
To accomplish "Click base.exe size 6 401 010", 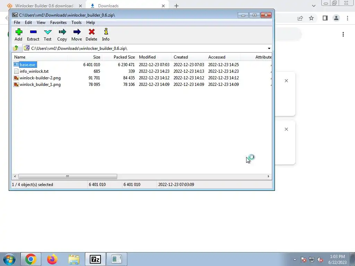I will point(92,65).
